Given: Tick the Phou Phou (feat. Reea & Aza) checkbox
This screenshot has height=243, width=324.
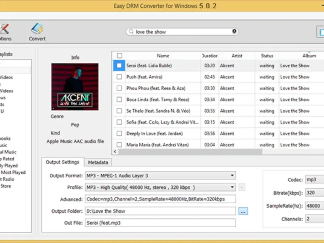Looking at the screenshot, I should click(119, 88).
